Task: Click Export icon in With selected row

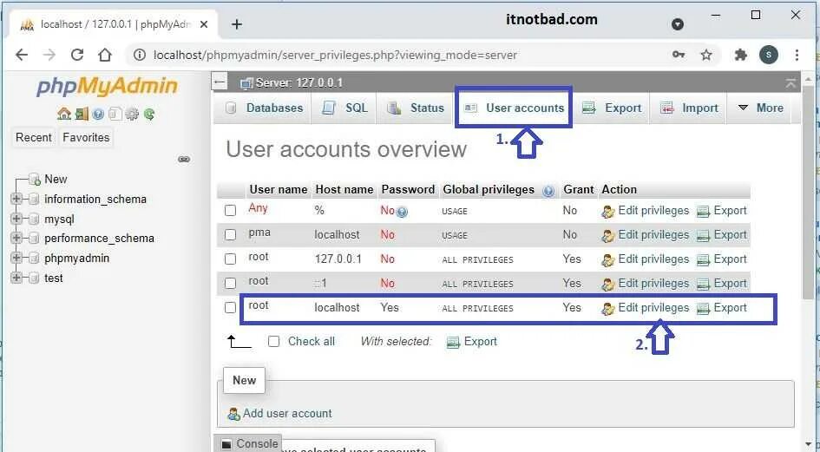Action: click(x=453, y=343)
